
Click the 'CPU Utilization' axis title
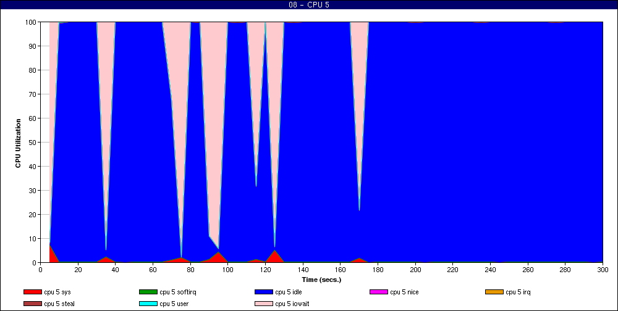pos(18,143)
